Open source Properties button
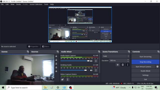 tap(33, 46)
